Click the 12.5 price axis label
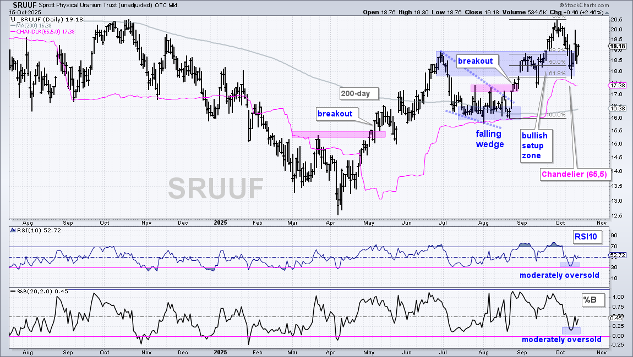The height and width of the screenshot is (357, 633). pos(616,216)
